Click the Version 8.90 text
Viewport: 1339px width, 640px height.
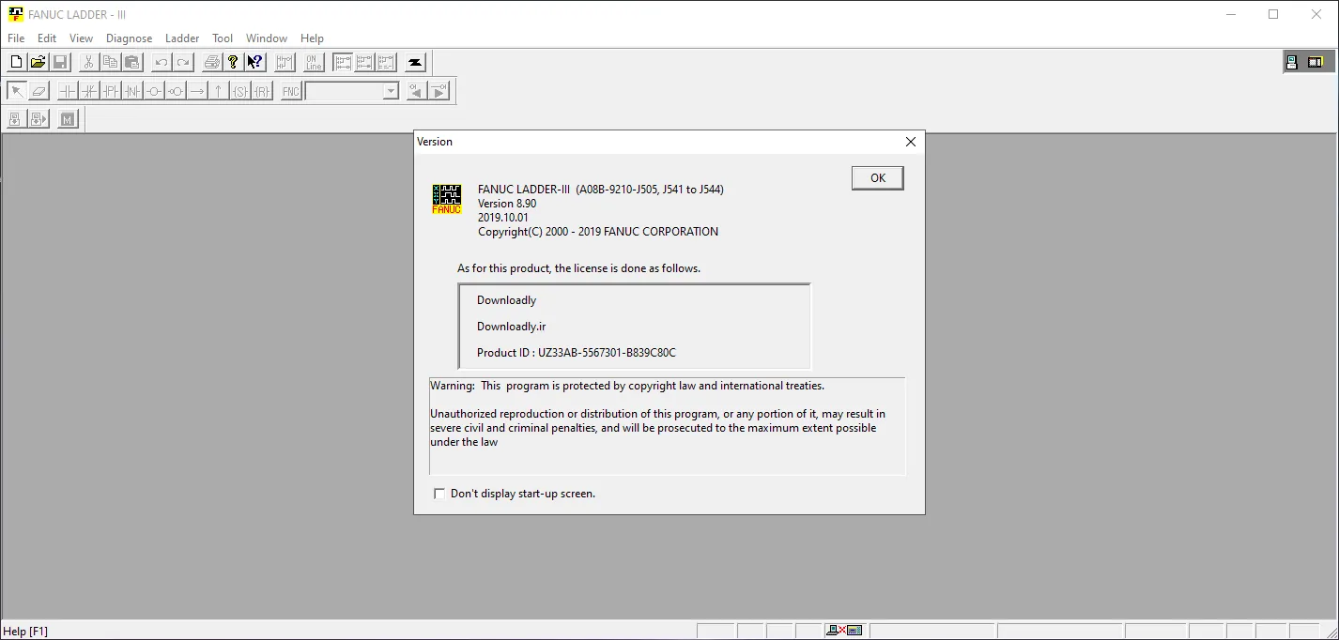point(507,204)
